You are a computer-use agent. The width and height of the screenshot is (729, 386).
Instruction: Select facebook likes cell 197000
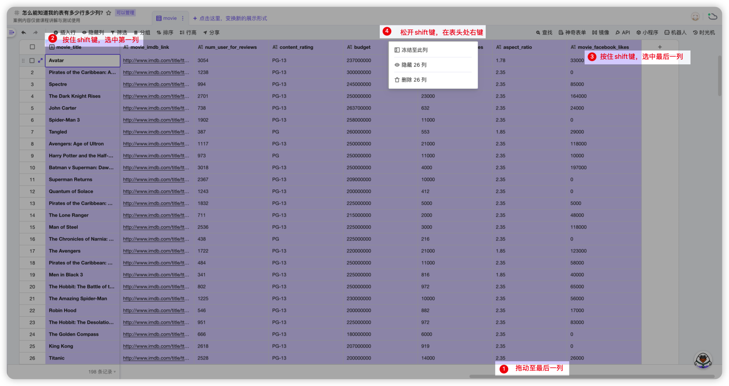604,168
